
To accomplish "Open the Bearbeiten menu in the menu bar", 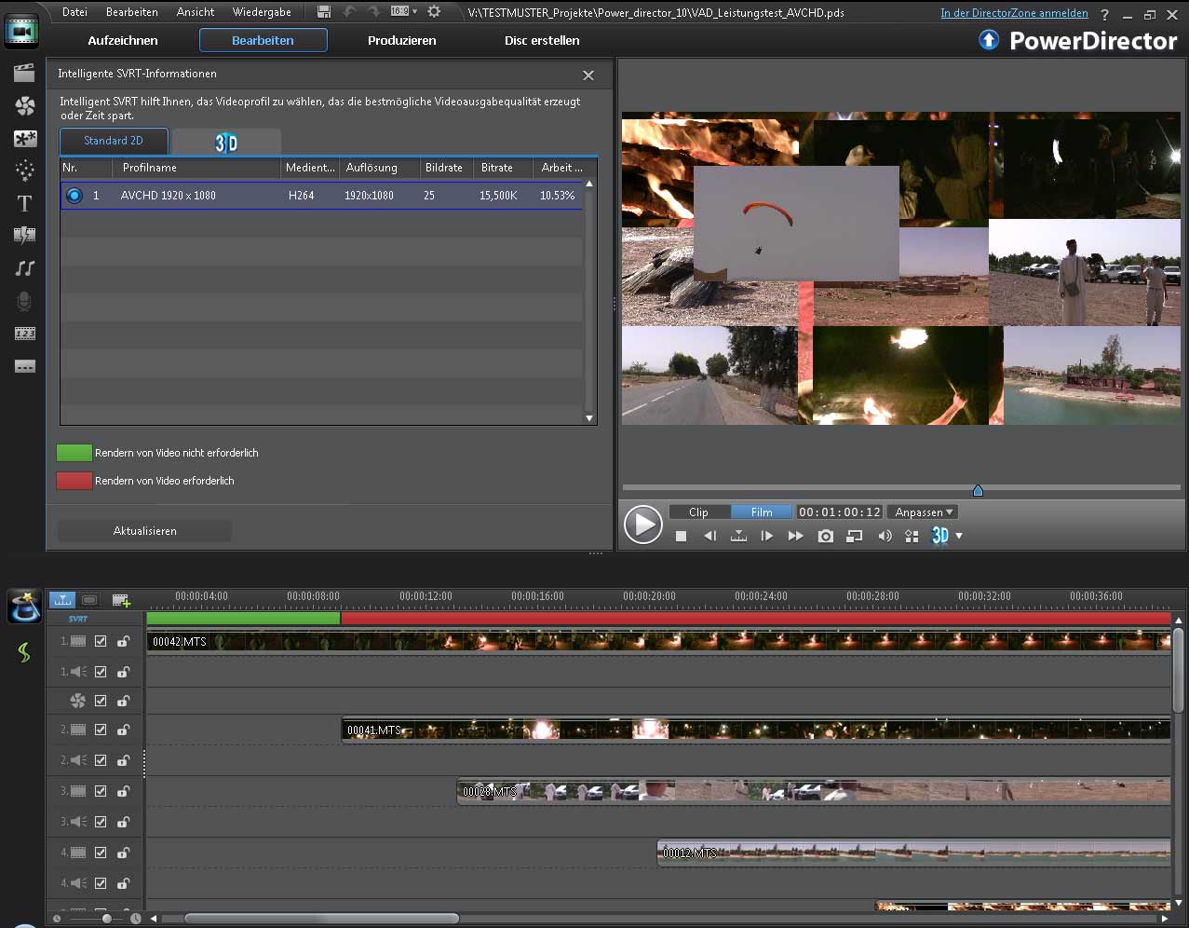I will pyautogui.click(x=132, y=12).
